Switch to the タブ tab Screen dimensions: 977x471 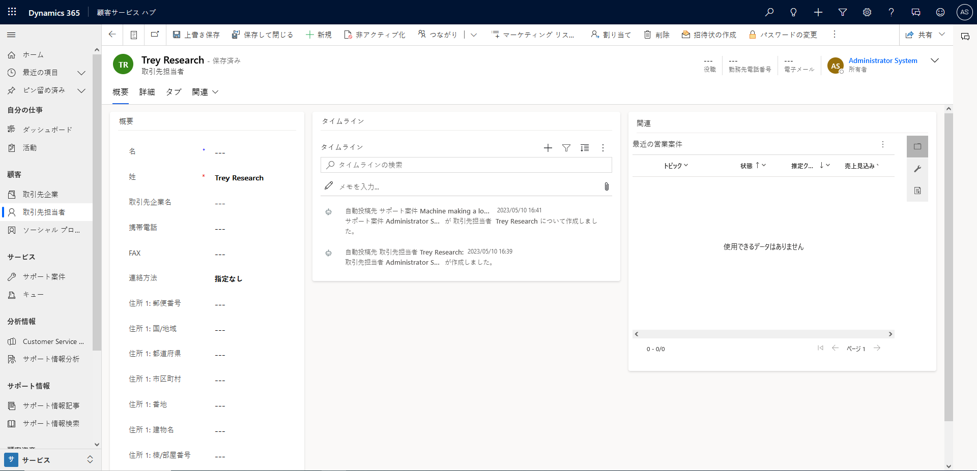(x=174, y=92)
